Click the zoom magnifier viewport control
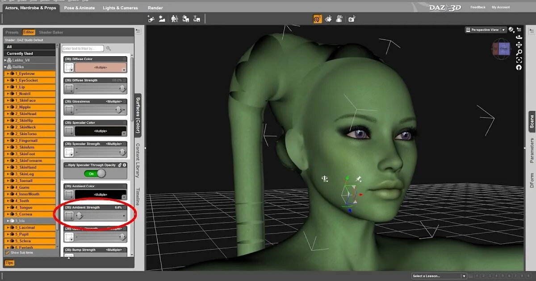This screenshot has height=281, width=536. coord(519,53)
